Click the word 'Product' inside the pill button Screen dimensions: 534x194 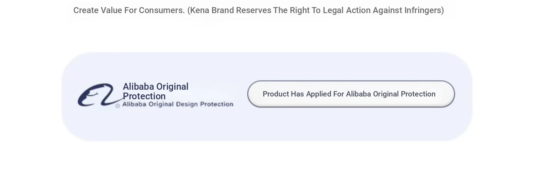(276, 94)
